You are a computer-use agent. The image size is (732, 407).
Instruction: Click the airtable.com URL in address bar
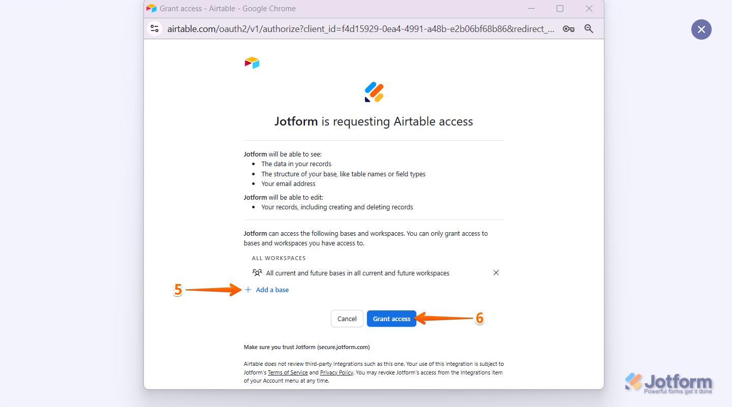(361, 29)
